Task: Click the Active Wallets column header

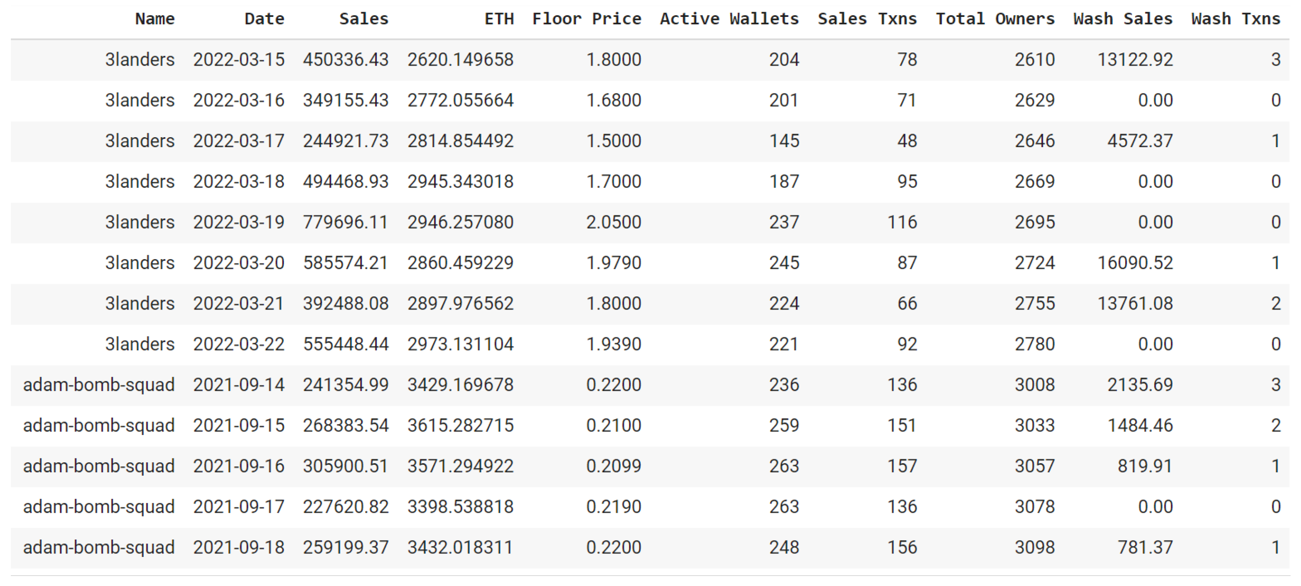Action: 729,19
